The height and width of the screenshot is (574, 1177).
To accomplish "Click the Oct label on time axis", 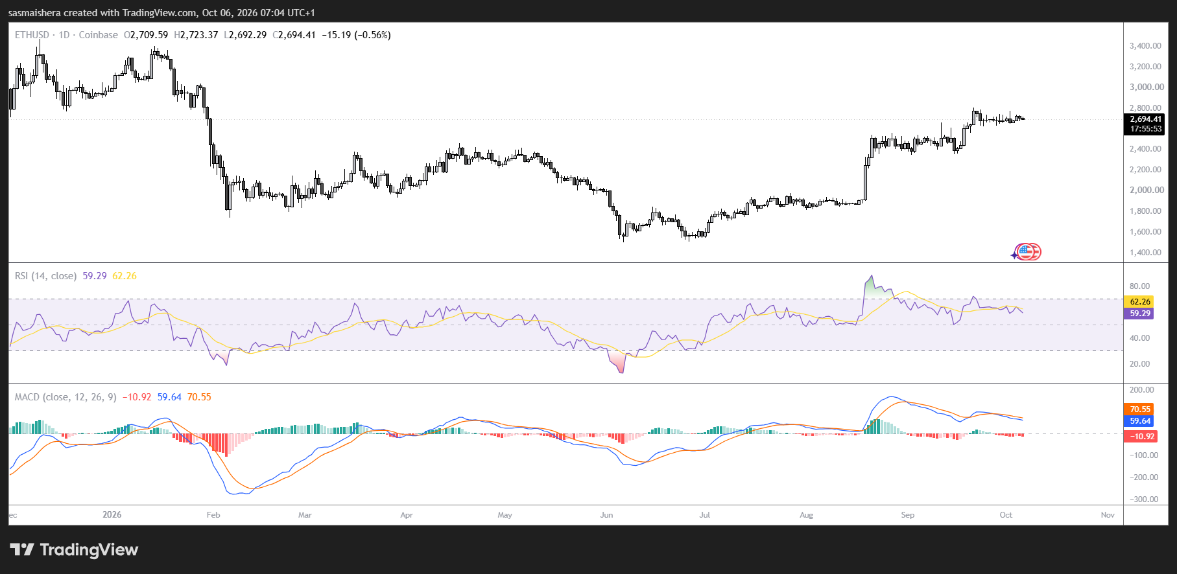I will click(x=1006, y=515).
